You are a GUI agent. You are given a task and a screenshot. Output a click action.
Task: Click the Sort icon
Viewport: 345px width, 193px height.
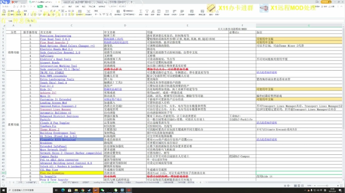[153, 12]
